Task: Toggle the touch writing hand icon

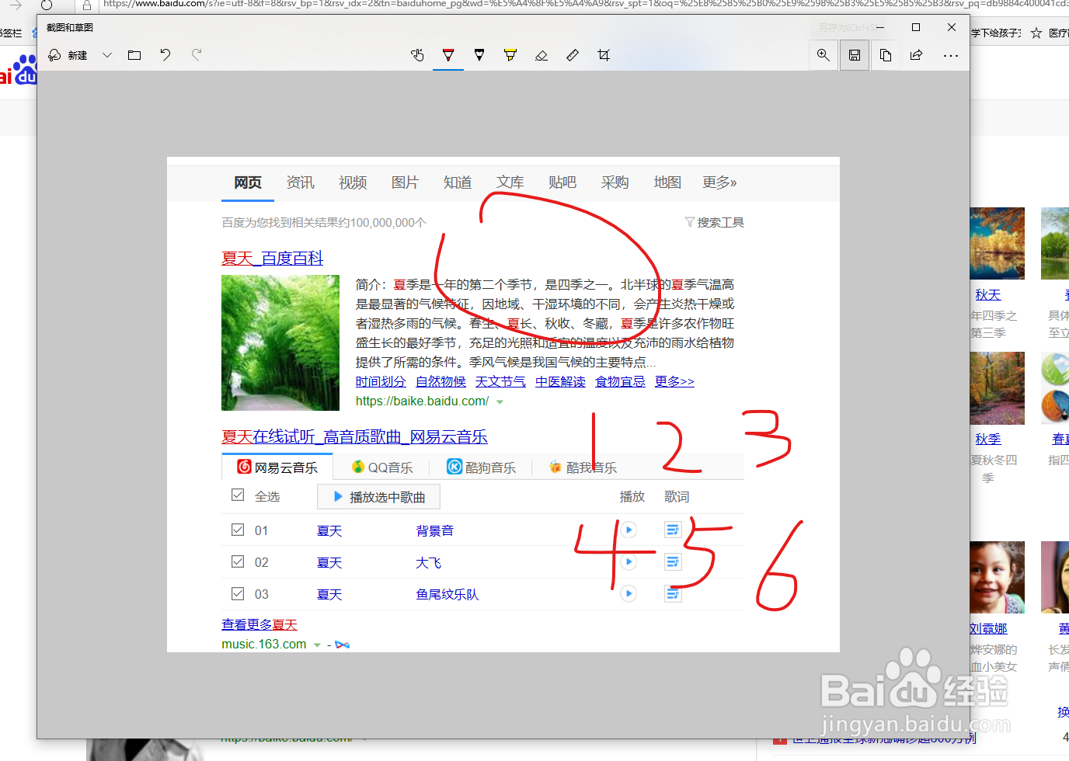Action: click(x=417, y=55)
